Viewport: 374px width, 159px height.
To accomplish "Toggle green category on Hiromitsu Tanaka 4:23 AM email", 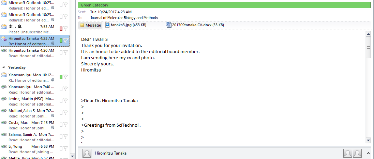I will point(61,41).
